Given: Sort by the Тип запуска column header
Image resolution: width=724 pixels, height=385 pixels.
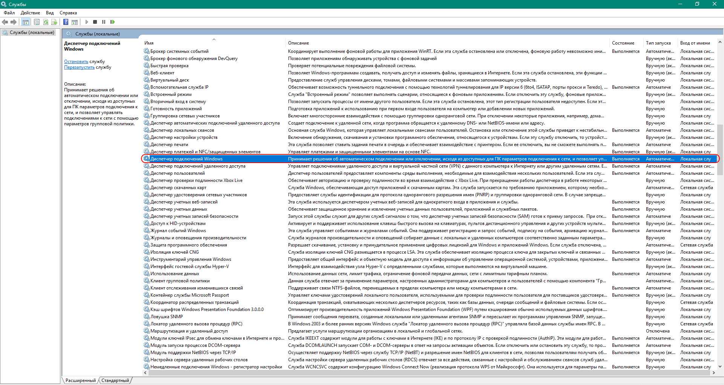Looking at the screenshot, I should tap(661, 43).
